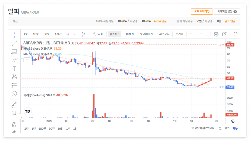250x141 pixels.
Task: Click the TradingView logo
Action: coord(28,111)
